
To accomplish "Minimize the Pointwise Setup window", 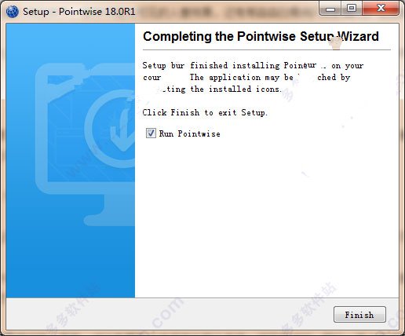I will click(x=330, y=9).
